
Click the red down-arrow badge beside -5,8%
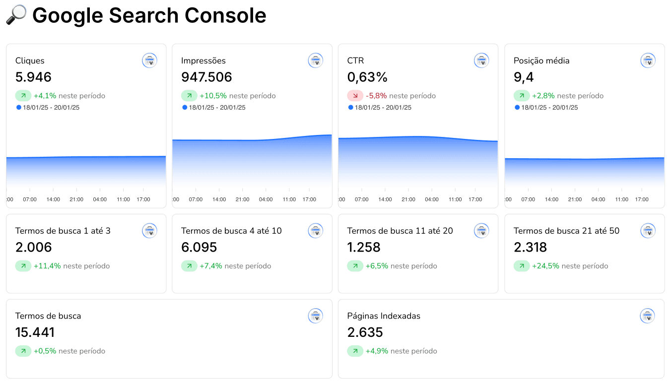355,96
